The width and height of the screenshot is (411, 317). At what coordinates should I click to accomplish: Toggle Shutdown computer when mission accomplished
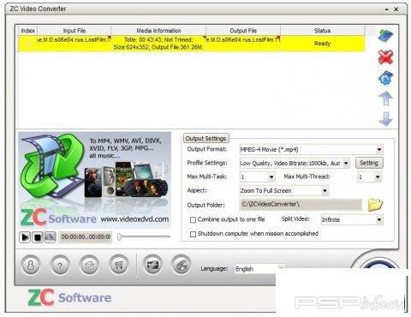193,234
